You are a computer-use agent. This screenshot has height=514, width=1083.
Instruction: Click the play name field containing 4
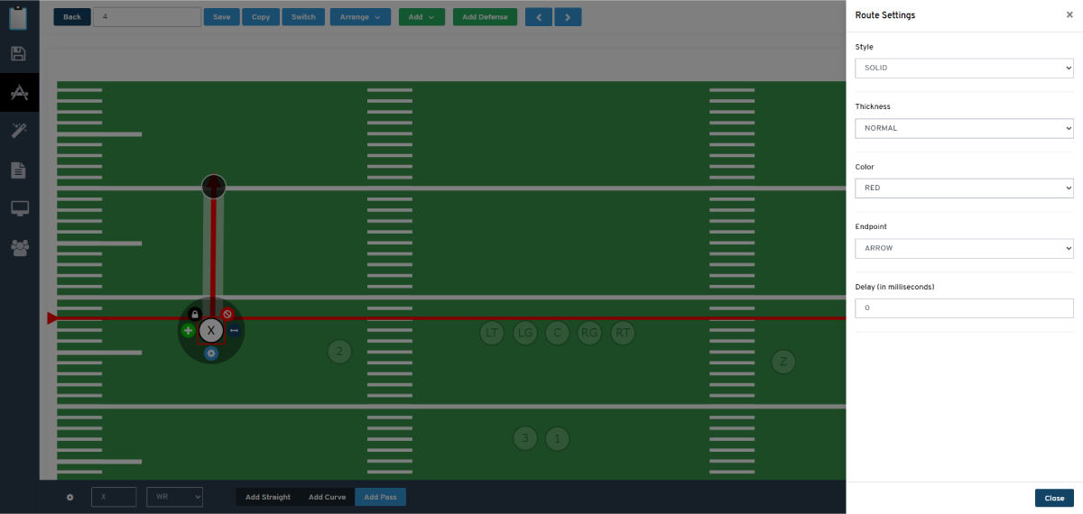[x=147, y=17]
